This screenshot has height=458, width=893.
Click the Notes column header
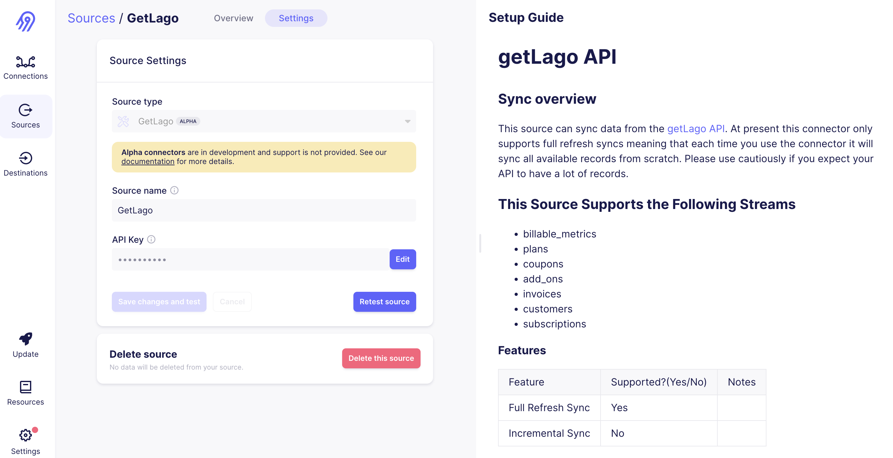pyautogui.click(x=741, y=382)
